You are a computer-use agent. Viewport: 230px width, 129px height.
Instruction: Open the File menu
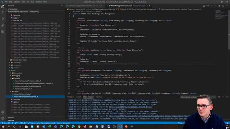tap(6, 2)
